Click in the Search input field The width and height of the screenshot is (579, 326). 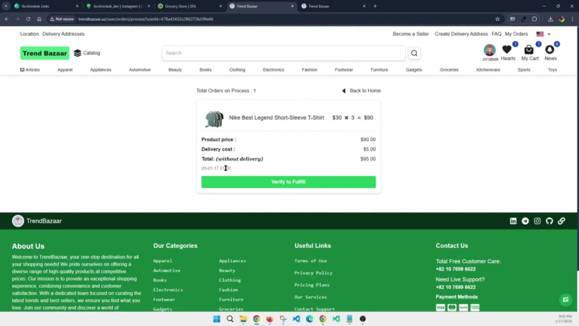point(284,53)
